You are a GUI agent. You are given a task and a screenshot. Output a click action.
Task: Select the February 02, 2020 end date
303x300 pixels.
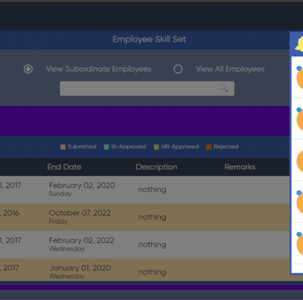point(82,186)
